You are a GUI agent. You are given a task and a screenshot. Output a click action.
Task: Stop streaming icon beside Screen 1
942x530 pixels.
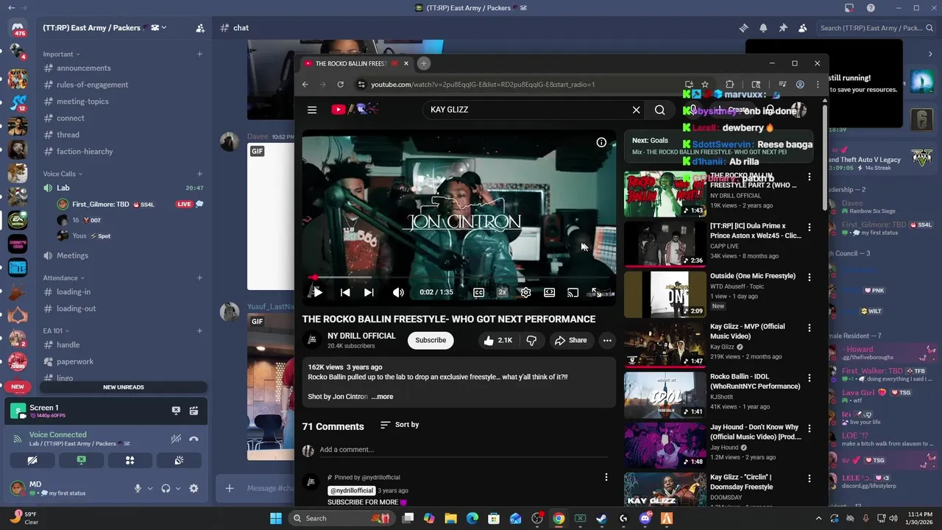176,411
